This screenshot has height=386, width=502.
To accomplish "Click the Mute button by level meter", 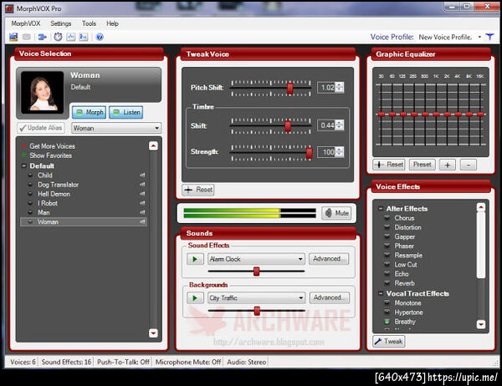I will (336, 213).
